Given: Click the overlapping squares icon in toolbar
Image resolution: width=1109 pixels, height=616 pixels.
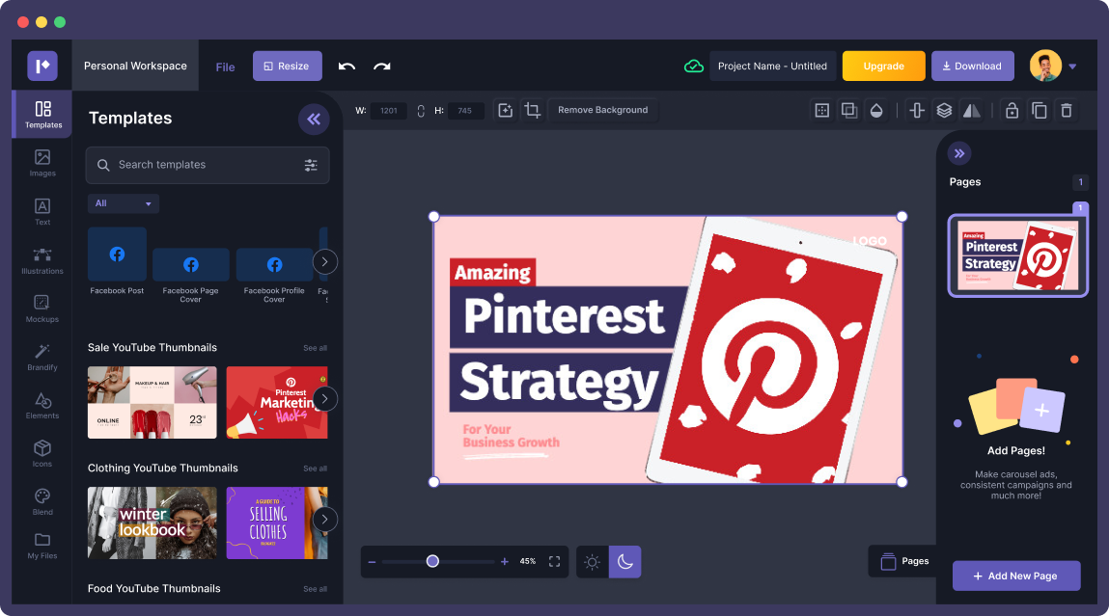Looking at the screenshot, I should pyautogui.click(x=848, y=110).
